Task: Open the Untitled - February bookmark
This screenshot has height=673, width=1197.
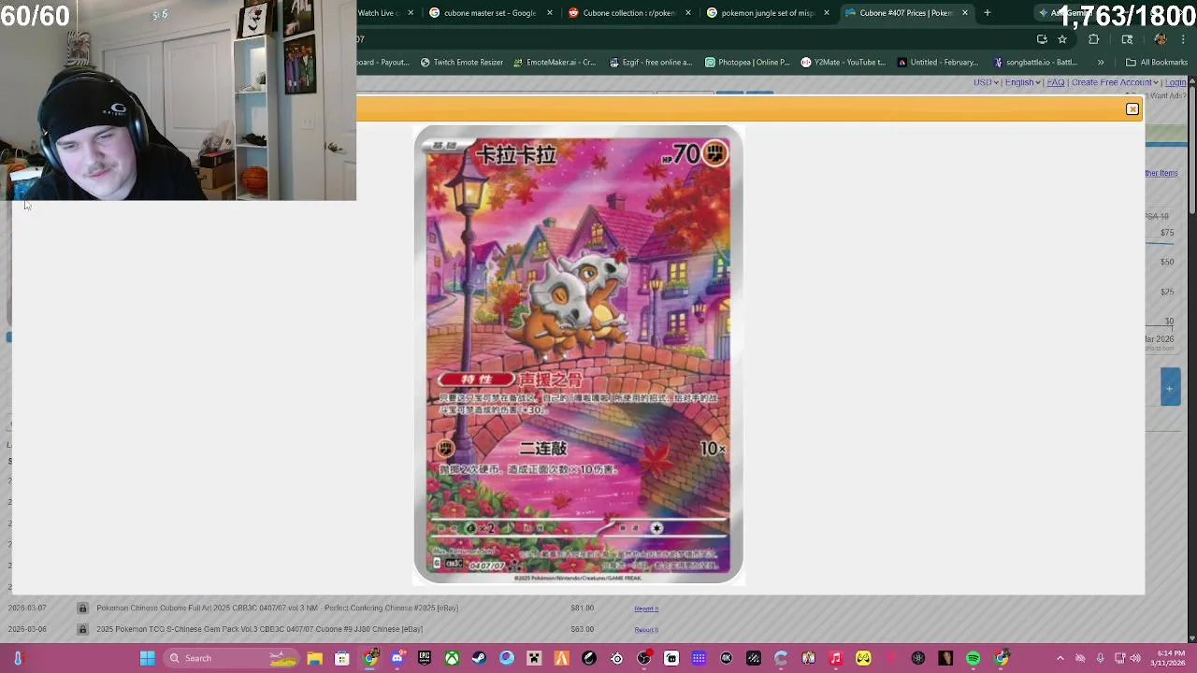Action: point(937,63)
